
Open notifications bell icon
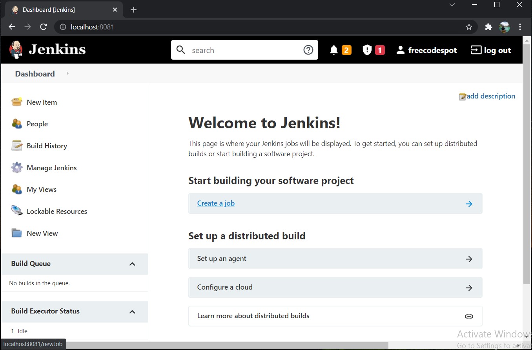pos(334,50)
